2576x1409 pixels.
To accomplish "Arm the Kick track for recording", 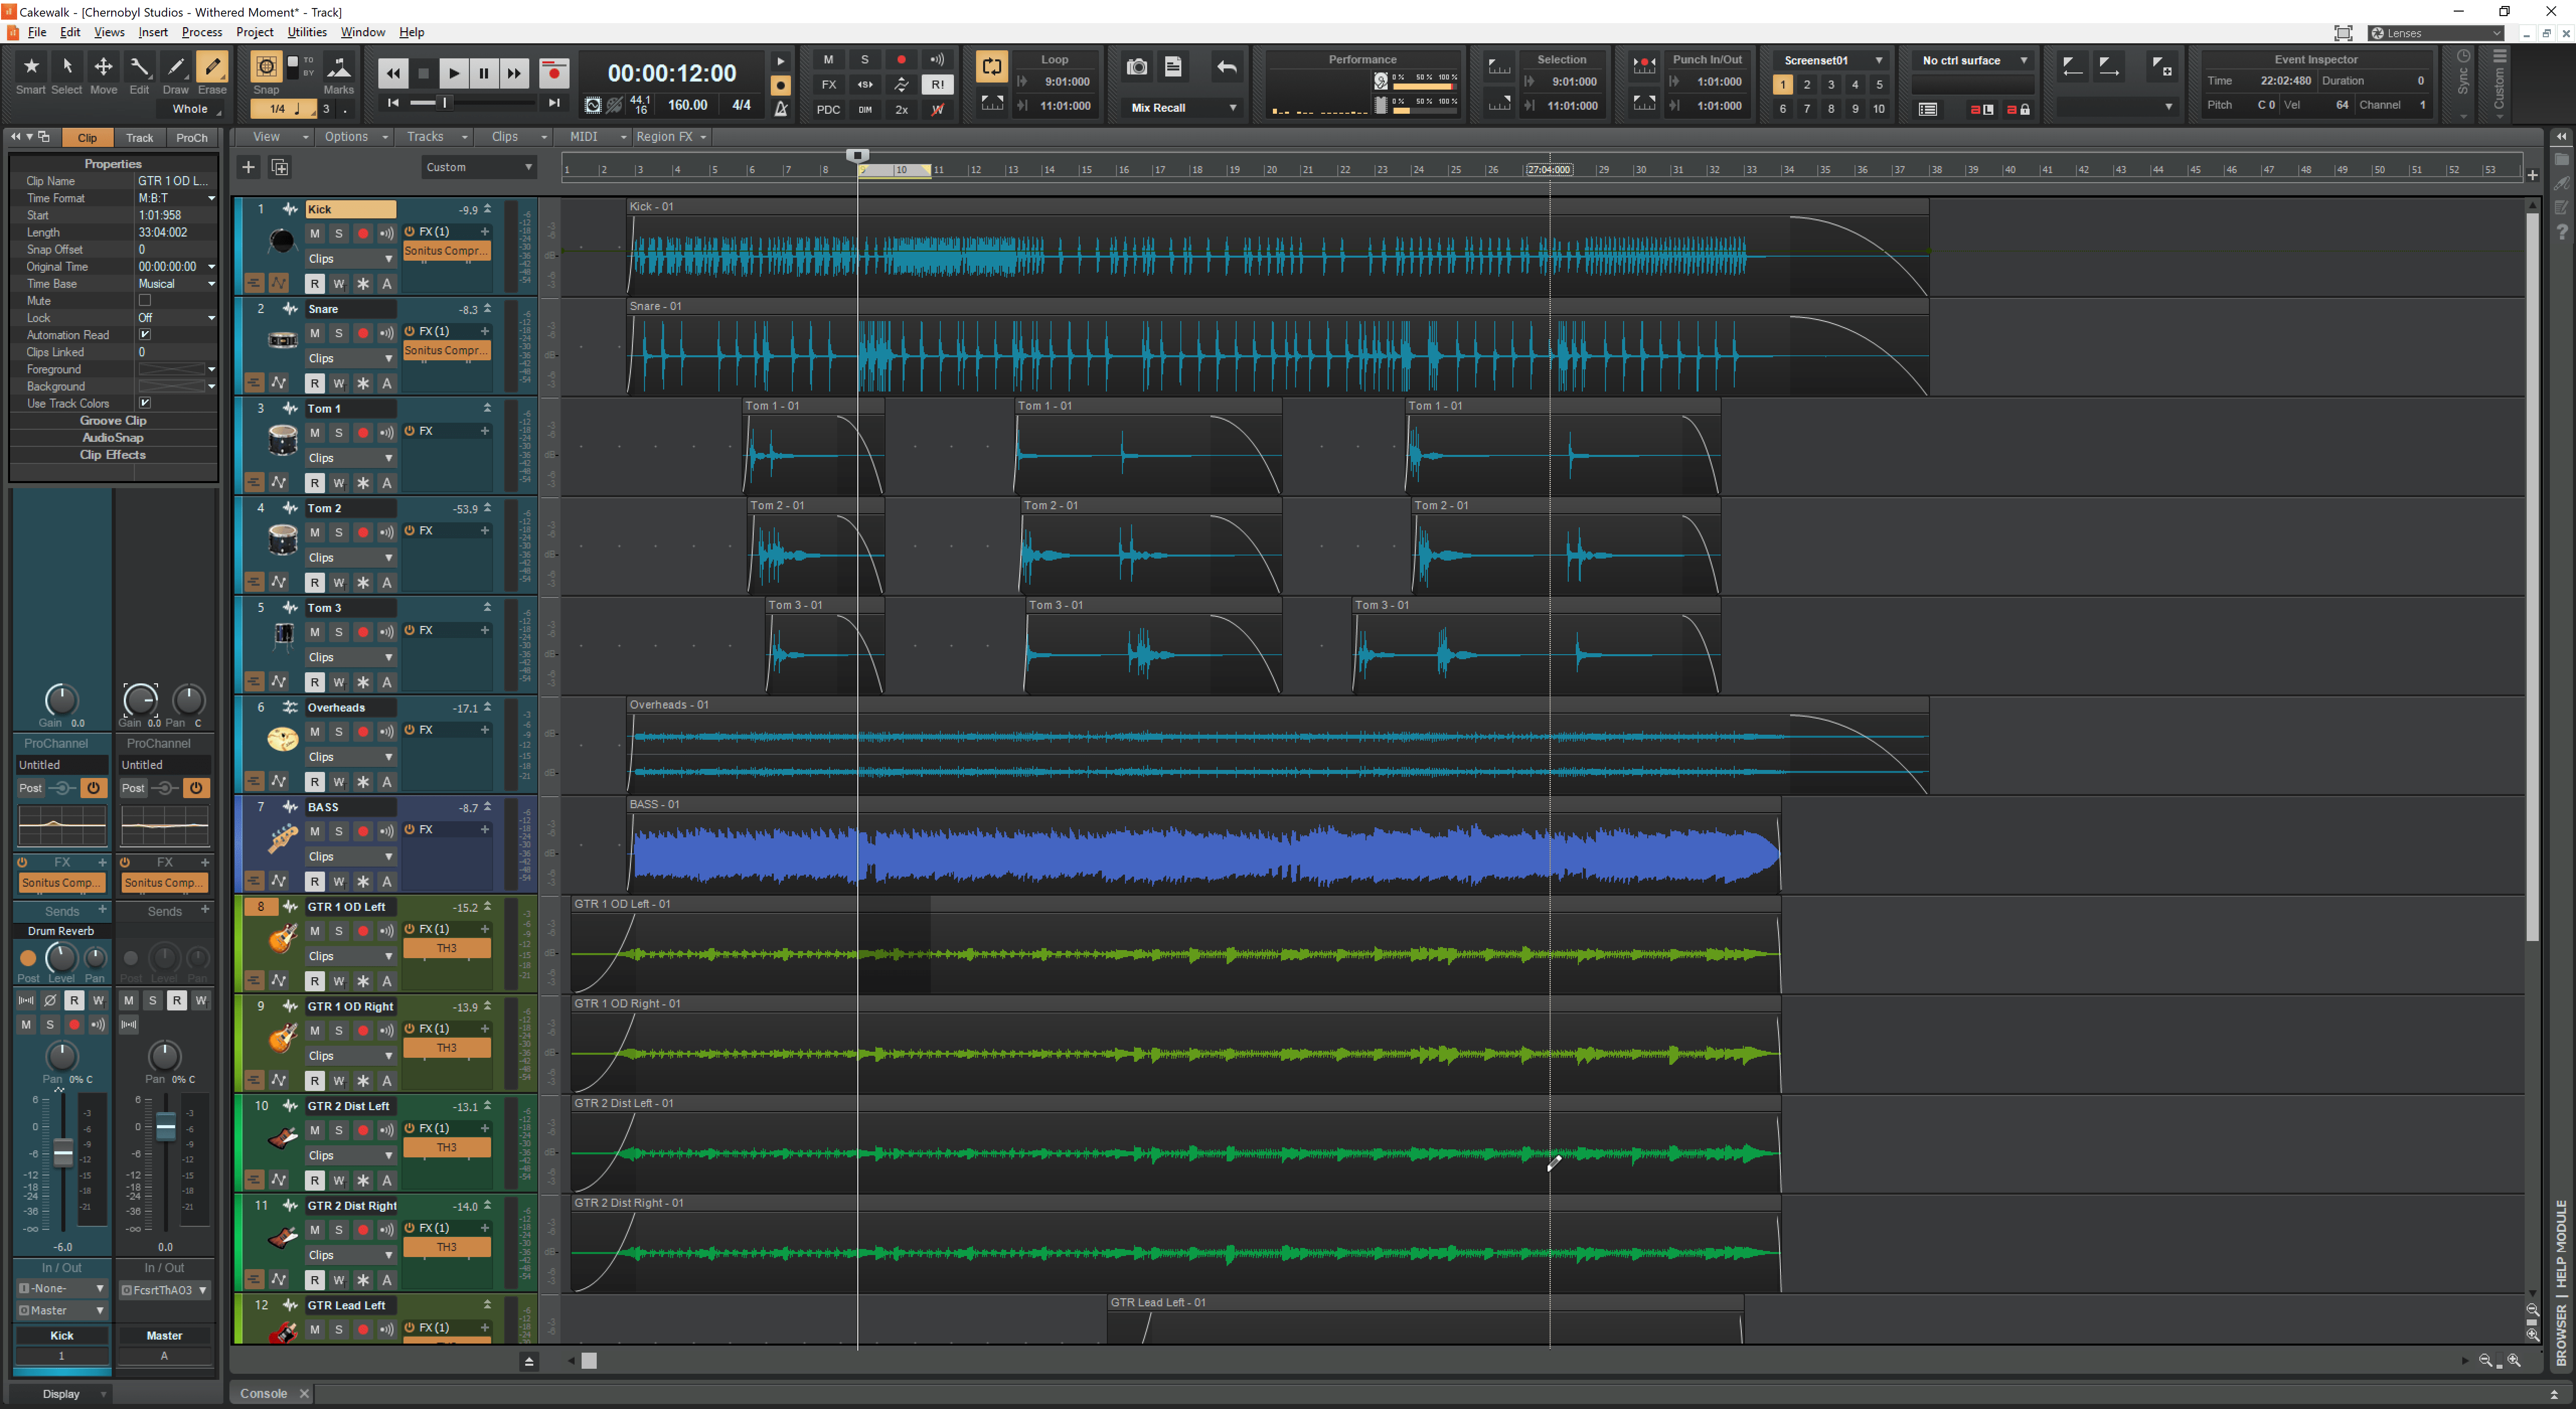I will pyautogui.click(x=362, y=233).
